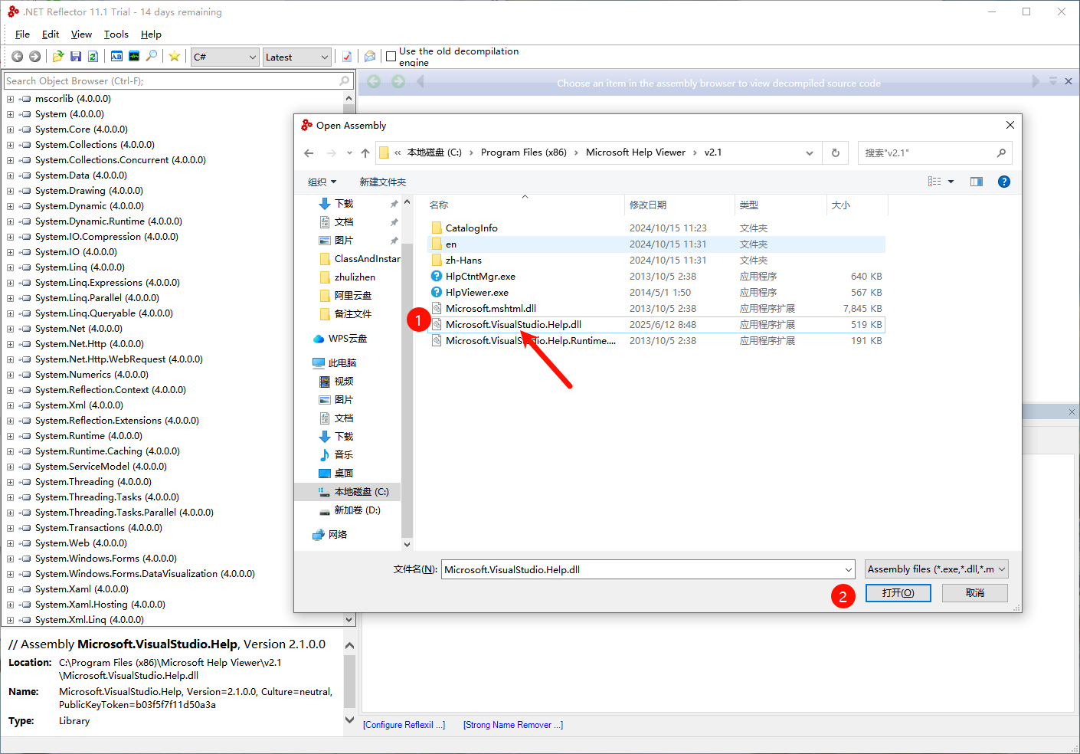Image resolution: width=1080 pixels, height=754 pixels.
Task: Open the file name combo box dropdown
Action: tap(848, 569)
